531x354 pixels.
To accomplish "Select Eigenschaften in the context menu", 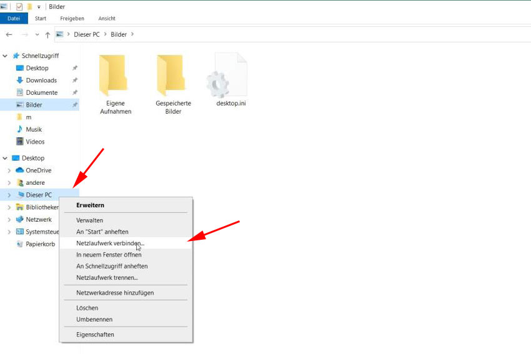I will (95, 335).
